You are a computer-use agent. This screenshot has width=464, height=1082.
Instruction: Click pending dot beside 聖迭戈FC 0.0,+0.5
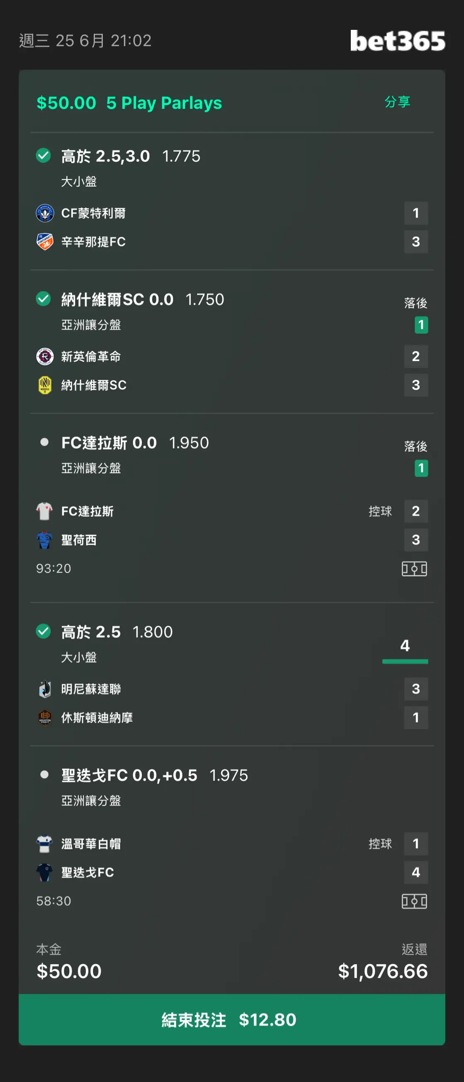click(44, 774)
